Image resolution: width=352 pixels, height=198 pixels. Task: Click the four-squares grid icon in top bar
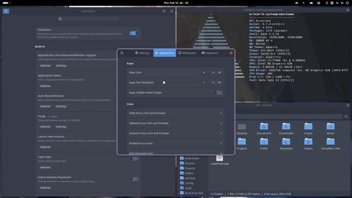[x=332, y=3]
